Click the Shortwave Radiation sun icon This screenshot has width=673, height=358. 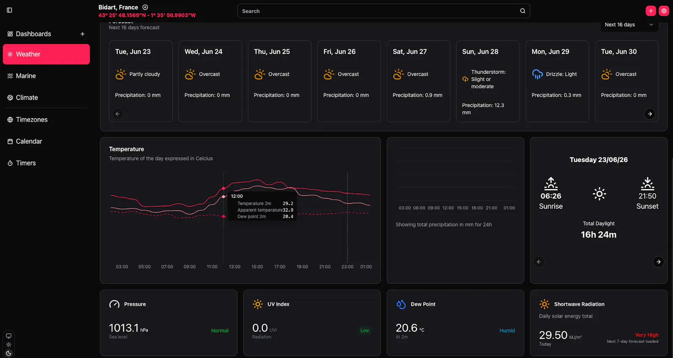544,304
